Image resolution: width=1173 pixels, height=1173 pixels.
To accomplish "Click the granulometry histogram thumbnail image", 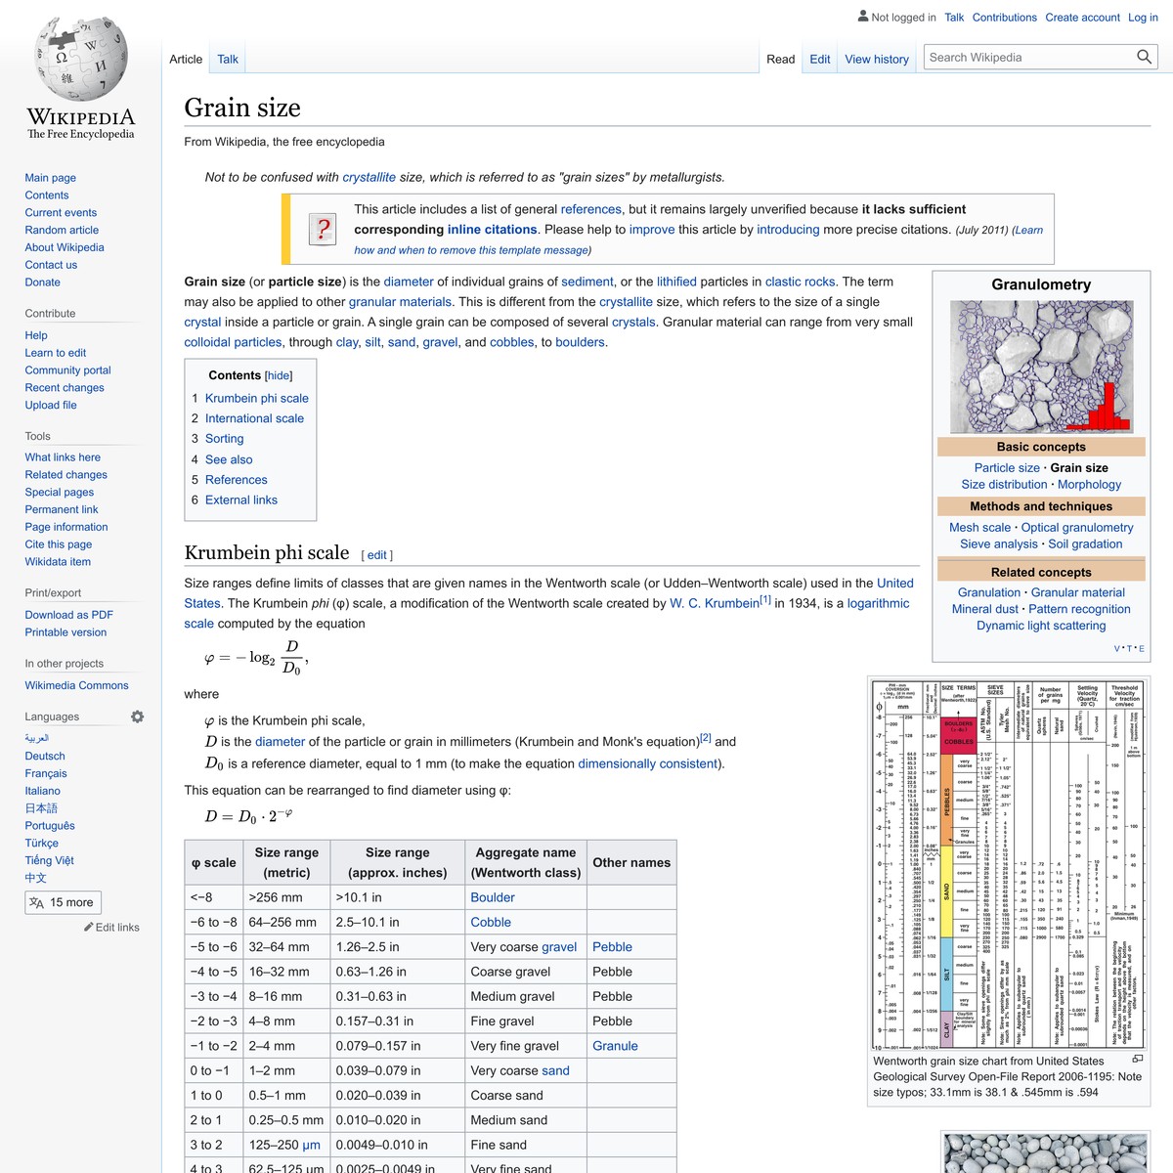I will point(1041,366).
